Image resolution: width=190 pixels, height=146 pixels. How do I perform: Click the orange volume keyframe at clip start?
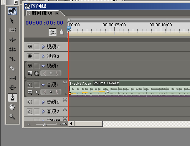70,94
